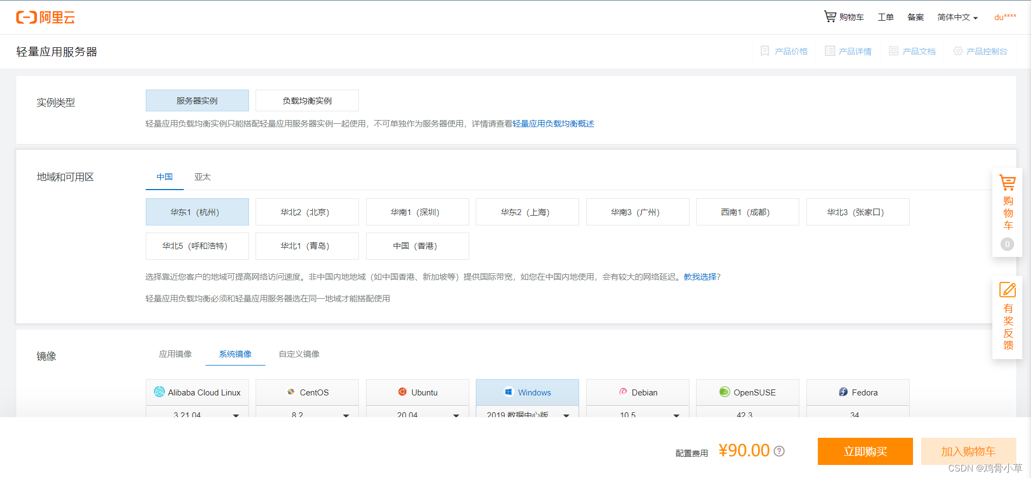Switch to 应用镜像 tab
1031x478 pixels.
[x=175, y=354]
